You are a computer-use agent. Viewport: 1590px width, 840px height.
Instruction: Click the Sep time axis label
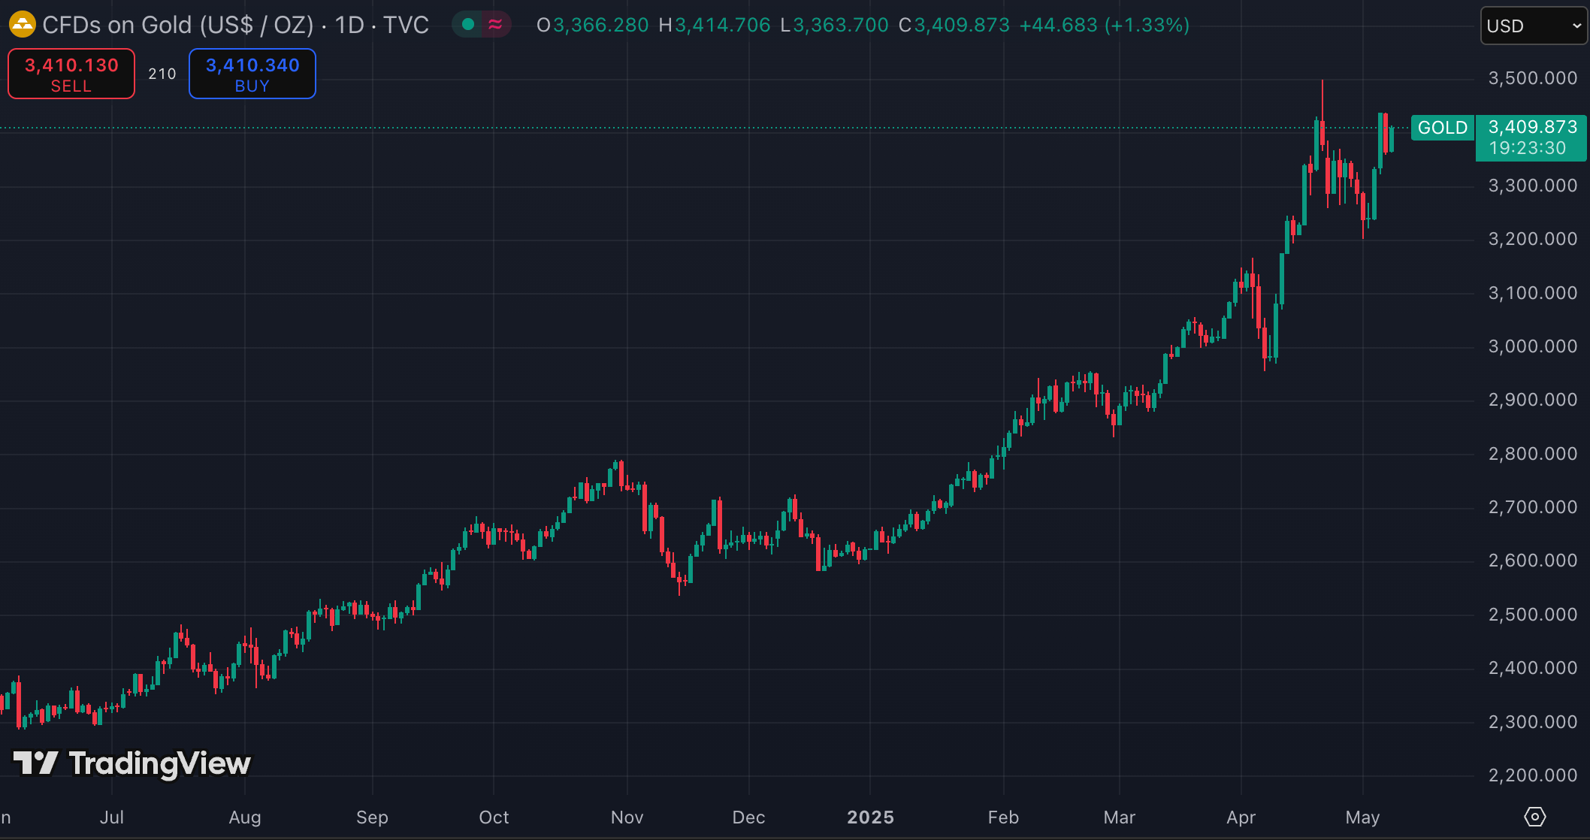(372, 817)
